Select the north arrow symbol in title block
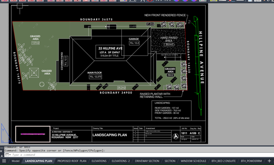 (x=176, y=136)
